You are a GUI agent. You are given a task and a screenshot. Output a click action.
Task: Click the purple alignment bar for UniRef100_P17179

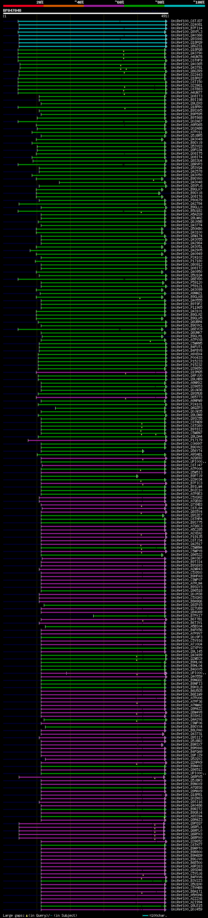[x=97, y=441]
